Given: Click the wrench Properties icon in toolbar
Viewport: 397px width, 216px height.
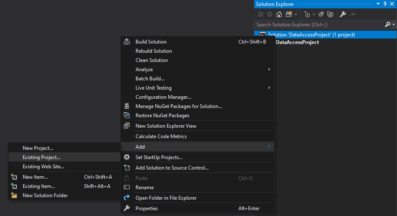Looking at the screenshot, I should click(342, 14).
